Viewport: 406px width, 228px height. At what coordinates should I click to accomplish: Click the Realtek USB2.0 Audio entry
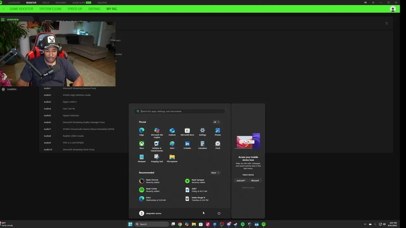(73, 136)
